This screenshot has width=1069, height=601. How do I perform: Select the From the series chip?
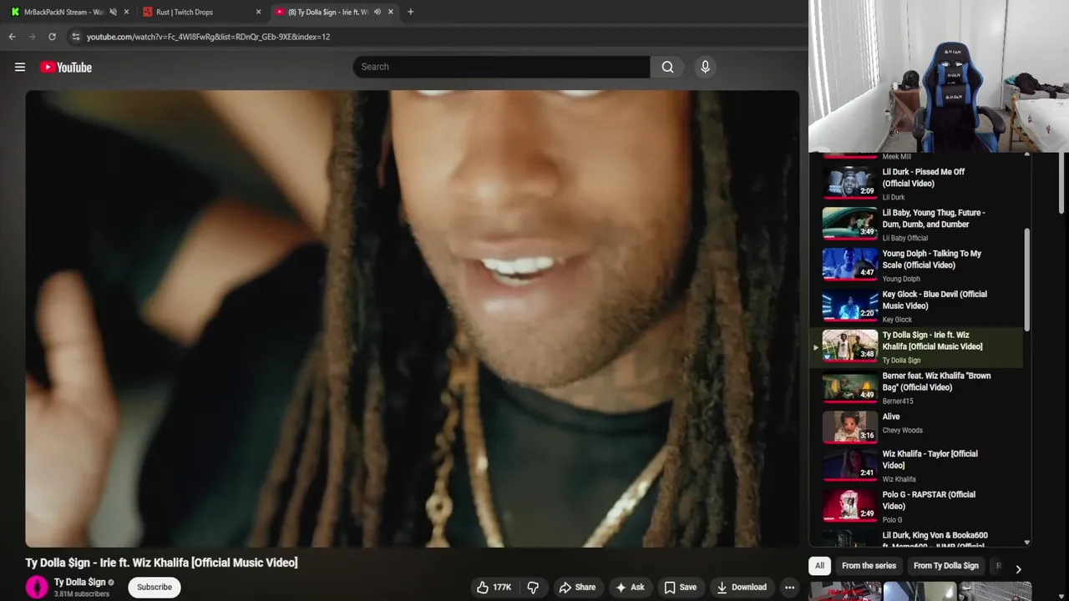coord(869,566)
